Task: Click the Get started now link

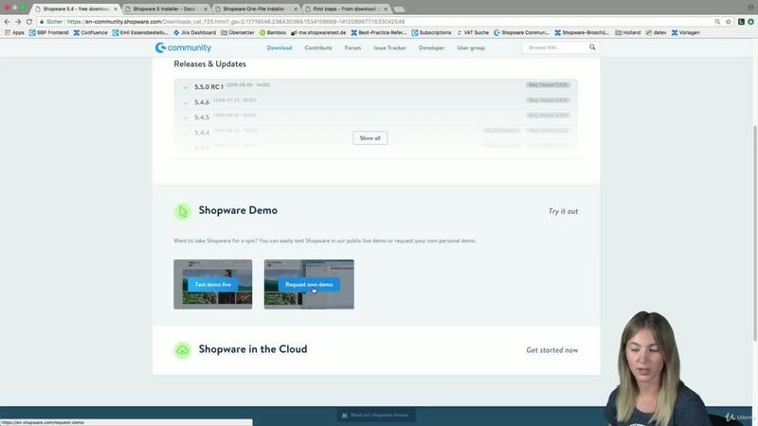Action: coord(552,350)
